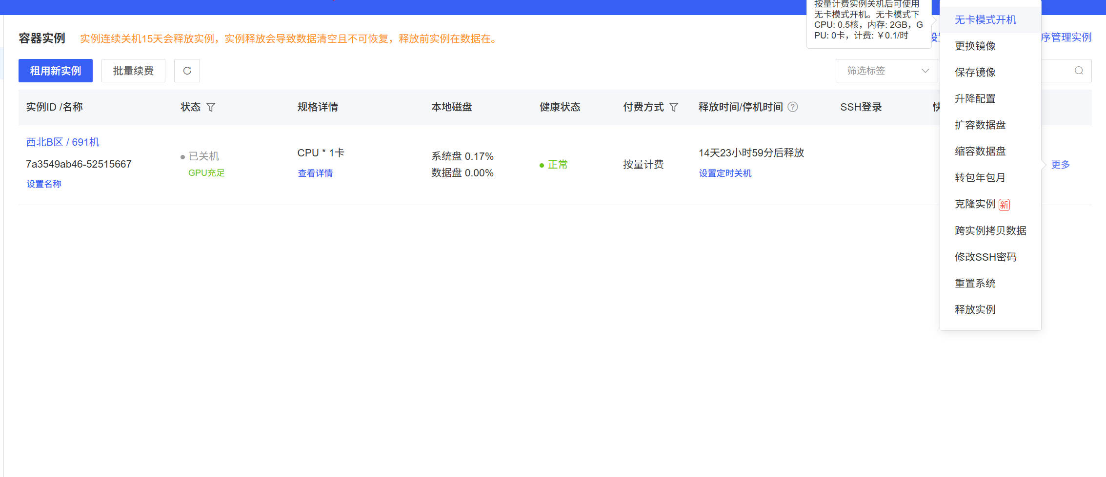
Task: Select 升降配置 in the menu
Action: click(x=990, y=99)
